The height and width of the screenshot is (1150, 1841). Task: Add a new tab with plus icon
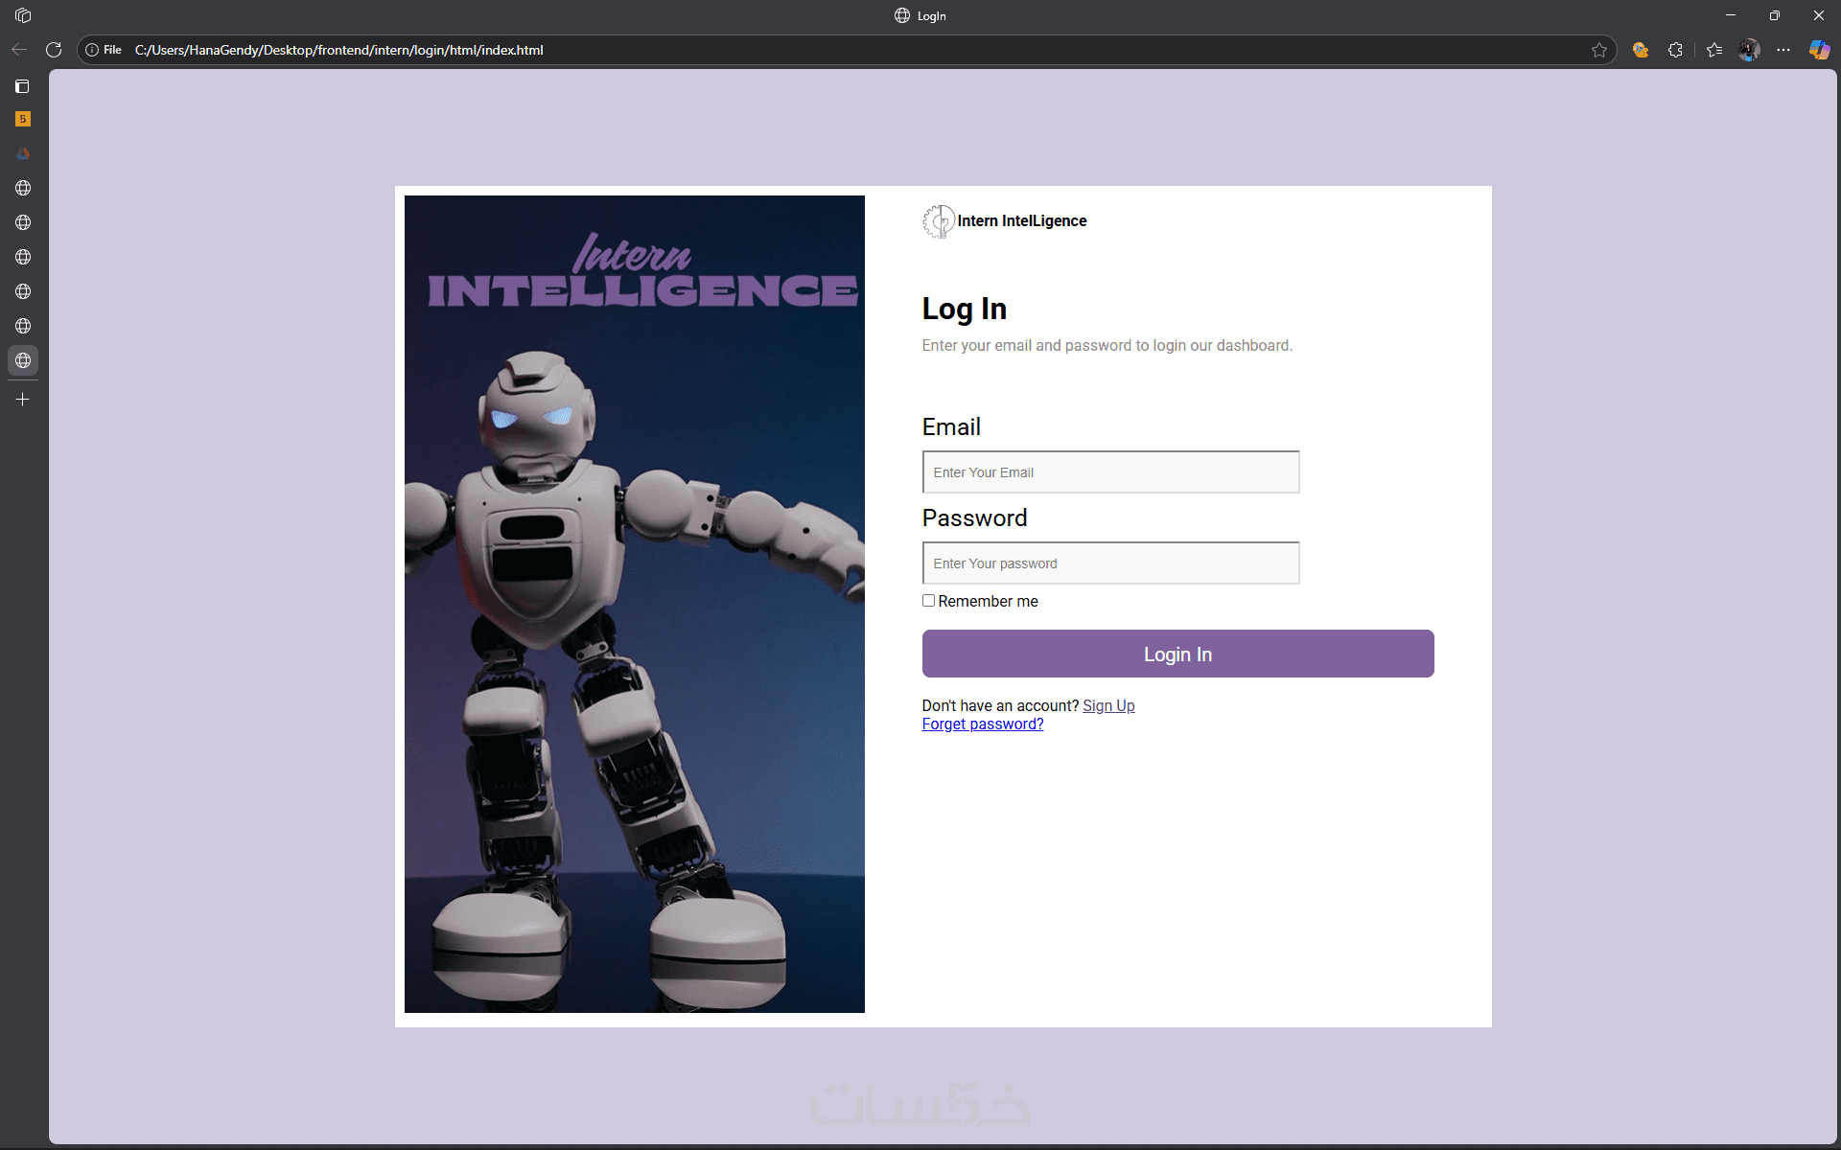point(23,400)
